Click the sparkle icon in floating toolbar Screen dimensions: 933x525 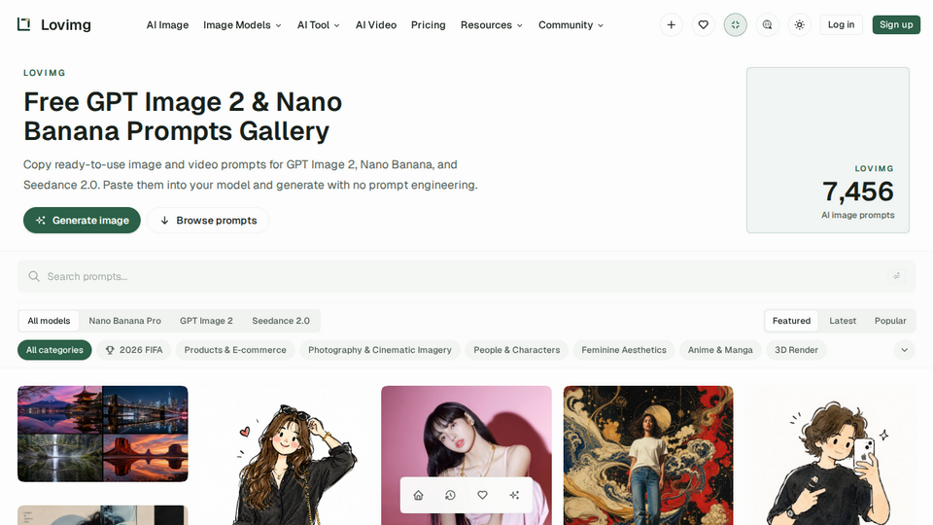coord(515,495)
